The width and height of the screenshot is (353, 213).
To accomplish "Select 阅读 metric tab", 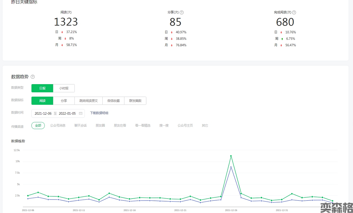I will 42,101.
